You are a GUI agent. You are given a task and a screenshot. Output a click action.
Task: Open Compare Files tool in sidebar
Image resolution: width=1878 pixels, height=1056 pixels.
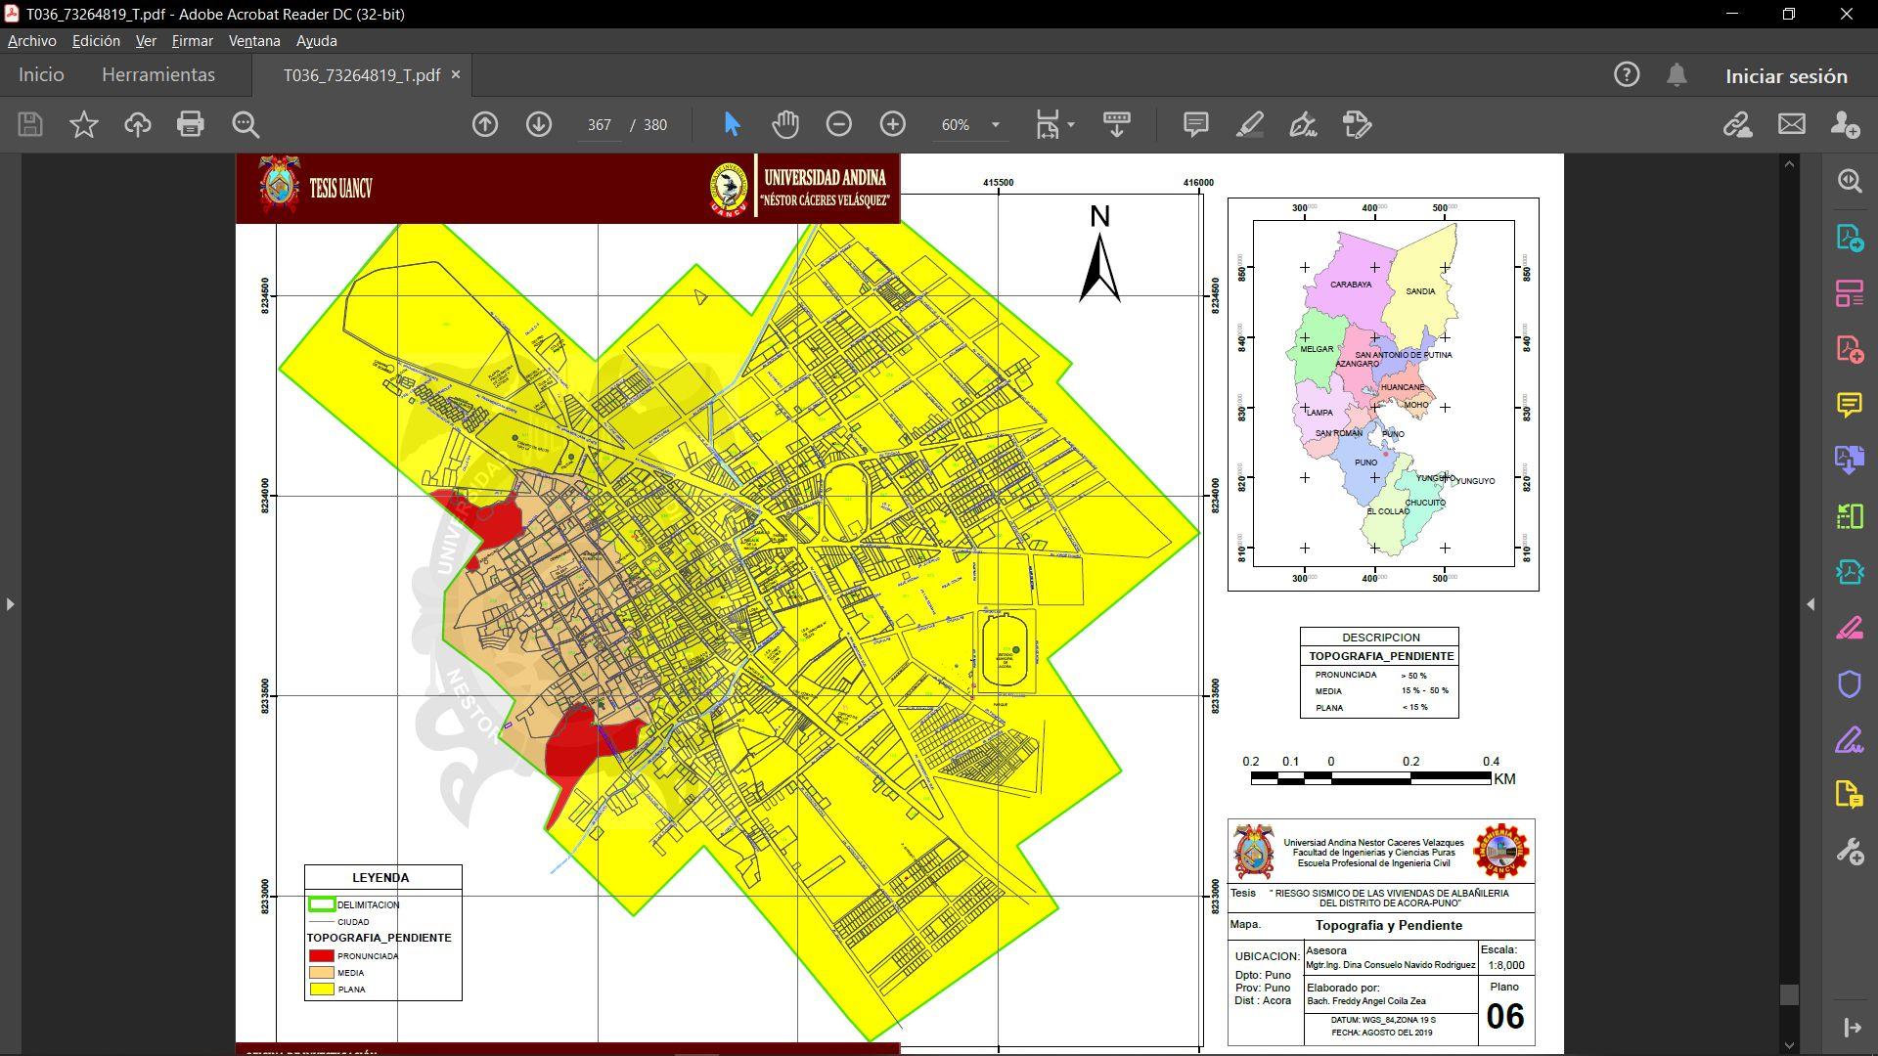click(1849, 516)
